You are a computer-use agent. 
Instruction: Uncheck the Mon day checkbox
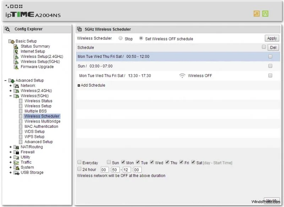(123, 162)
